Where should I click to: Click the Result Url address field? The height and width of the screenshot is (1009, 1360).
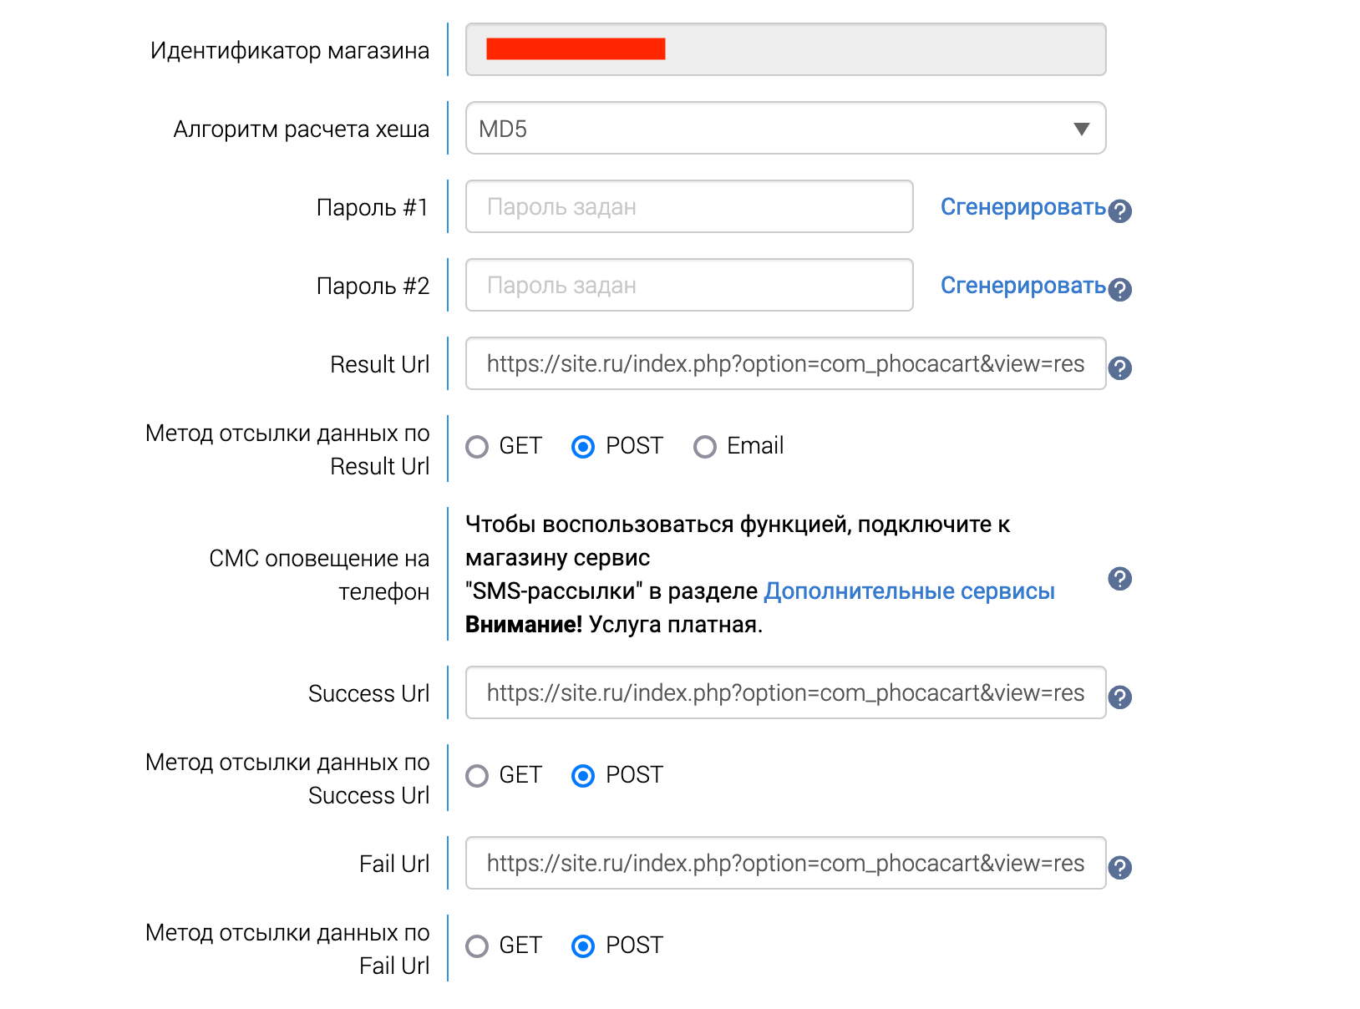[785, 363]
